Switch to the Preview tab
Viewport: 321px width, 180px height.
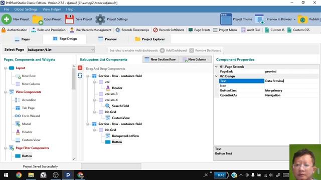(107, 39)
